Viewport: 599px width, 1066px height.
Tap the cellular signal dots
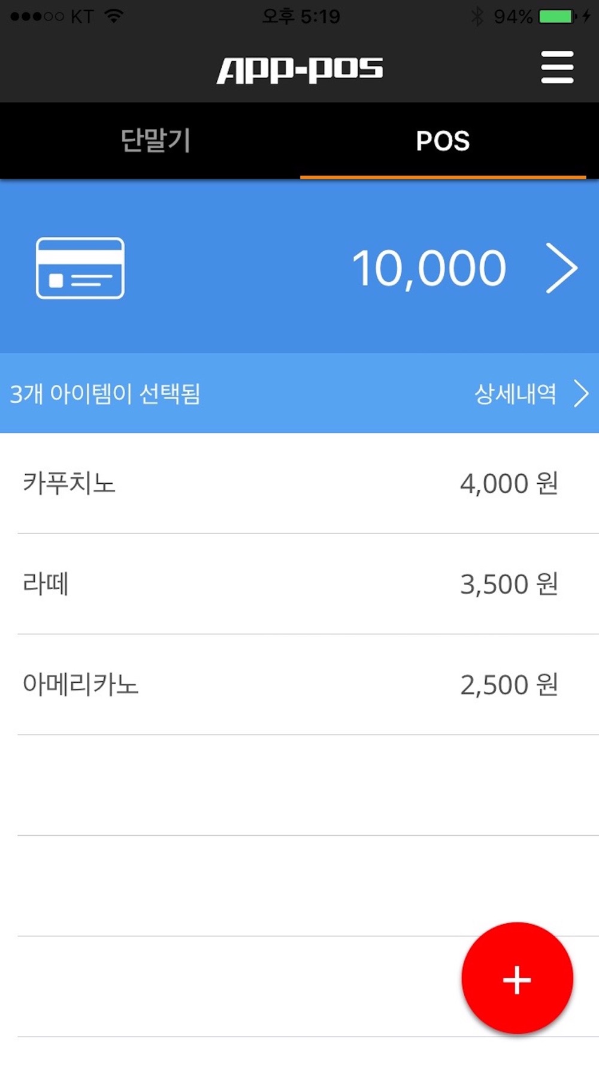pyautogui.click(x=37, y=16)
